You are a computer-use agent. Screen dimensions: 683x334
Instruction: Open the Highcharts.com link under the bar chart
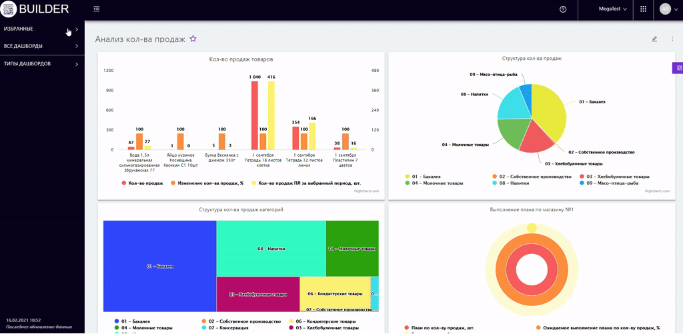[366, 191]
